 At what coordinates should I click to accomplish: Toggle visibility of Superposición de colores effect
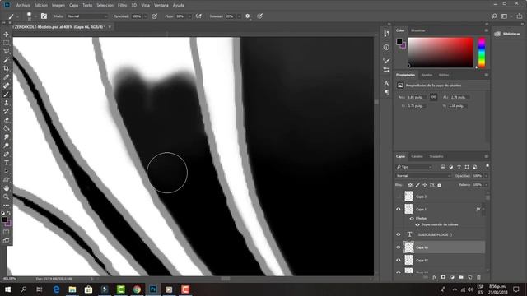417,224
